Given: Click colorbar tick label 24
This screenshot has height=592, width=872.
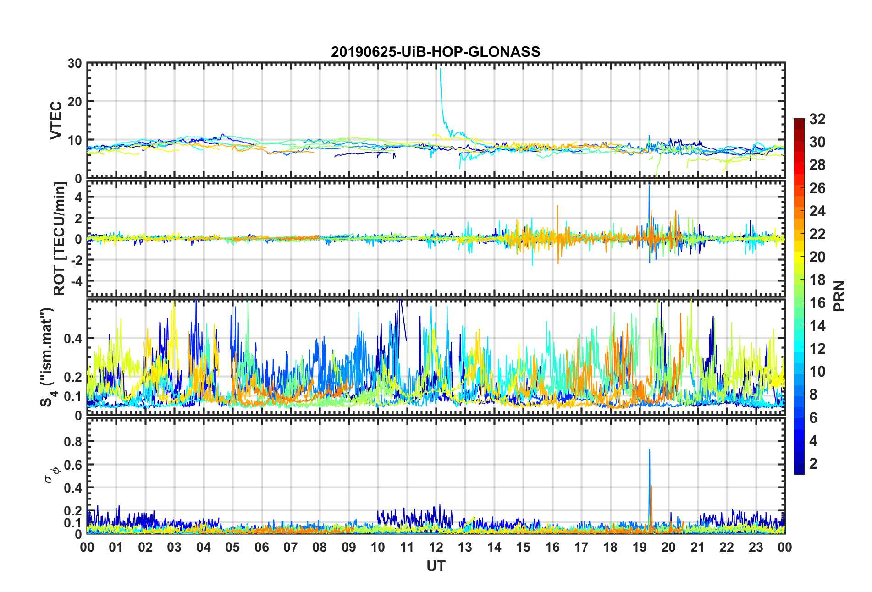Looking at the screenshot, I should tap(817, 211).
